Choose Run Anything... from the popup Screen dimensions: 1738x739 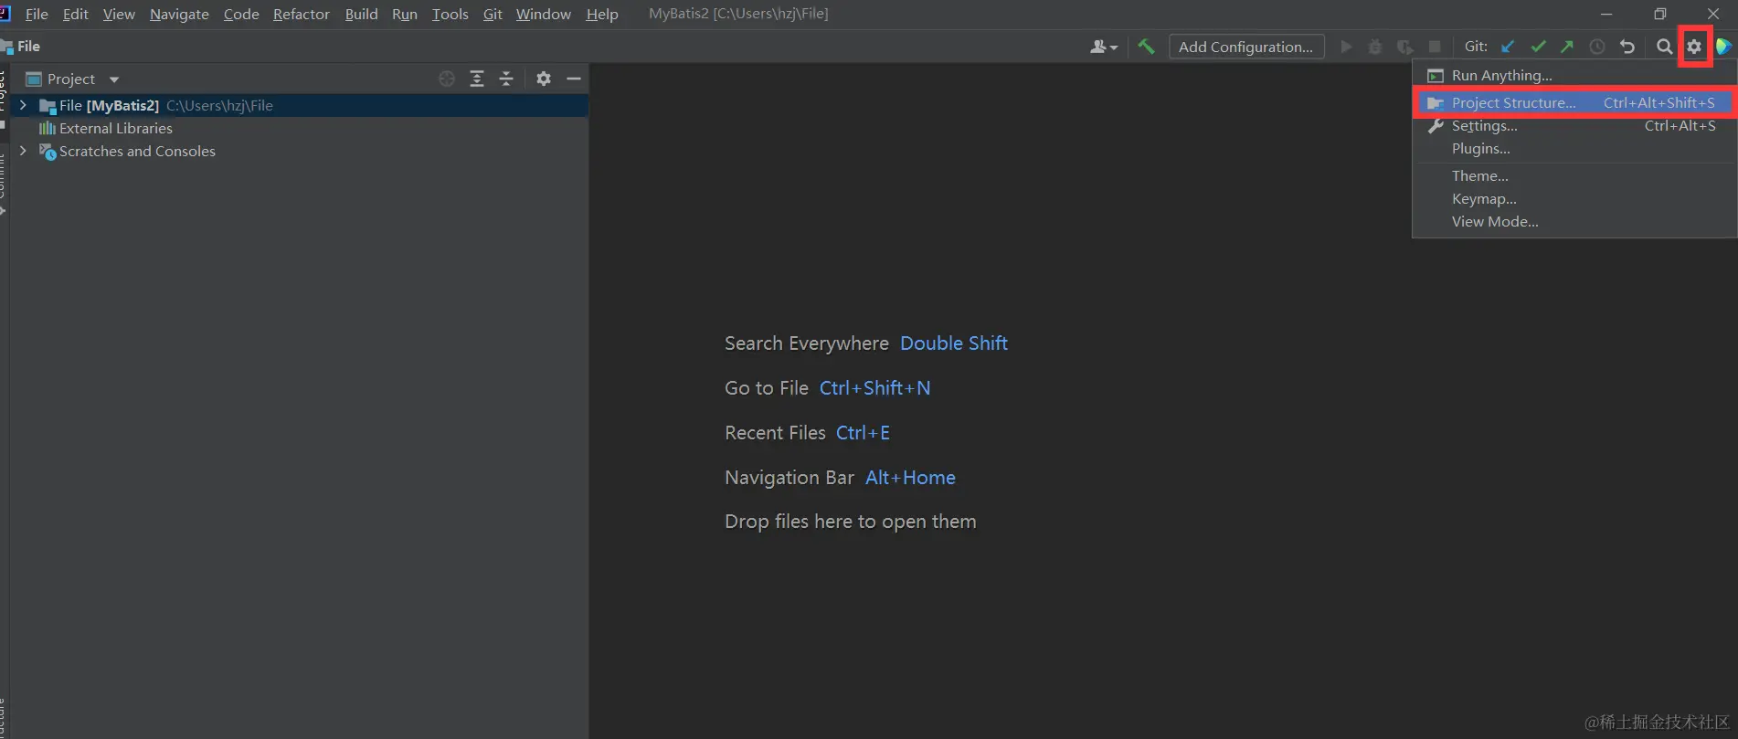coord(1574,76)
